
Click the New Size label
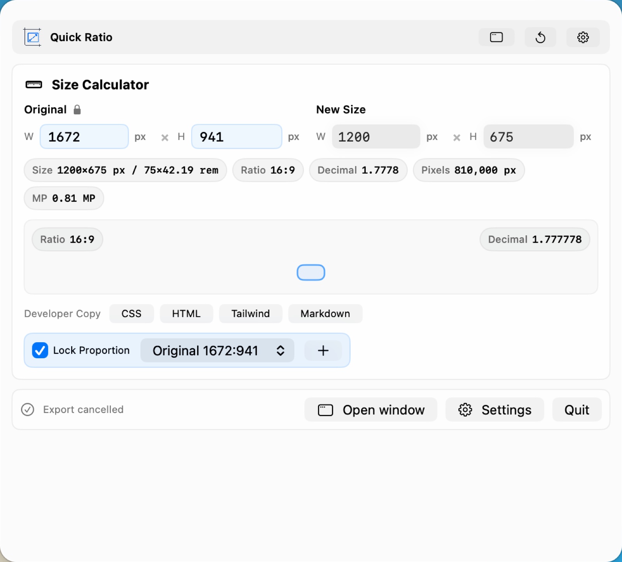pos(341,110)
